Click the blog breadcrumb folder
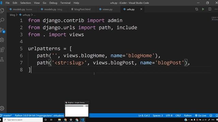The image size is (218, 122). coord(12,15)
